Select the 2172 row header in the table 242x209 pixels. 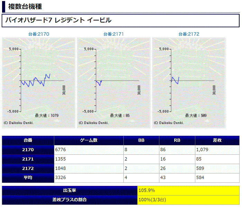coord(28,169)
